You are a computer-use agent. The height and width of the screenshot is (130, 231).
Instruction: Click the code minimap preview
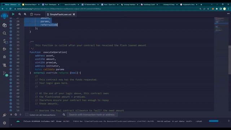tap(221, 25)
